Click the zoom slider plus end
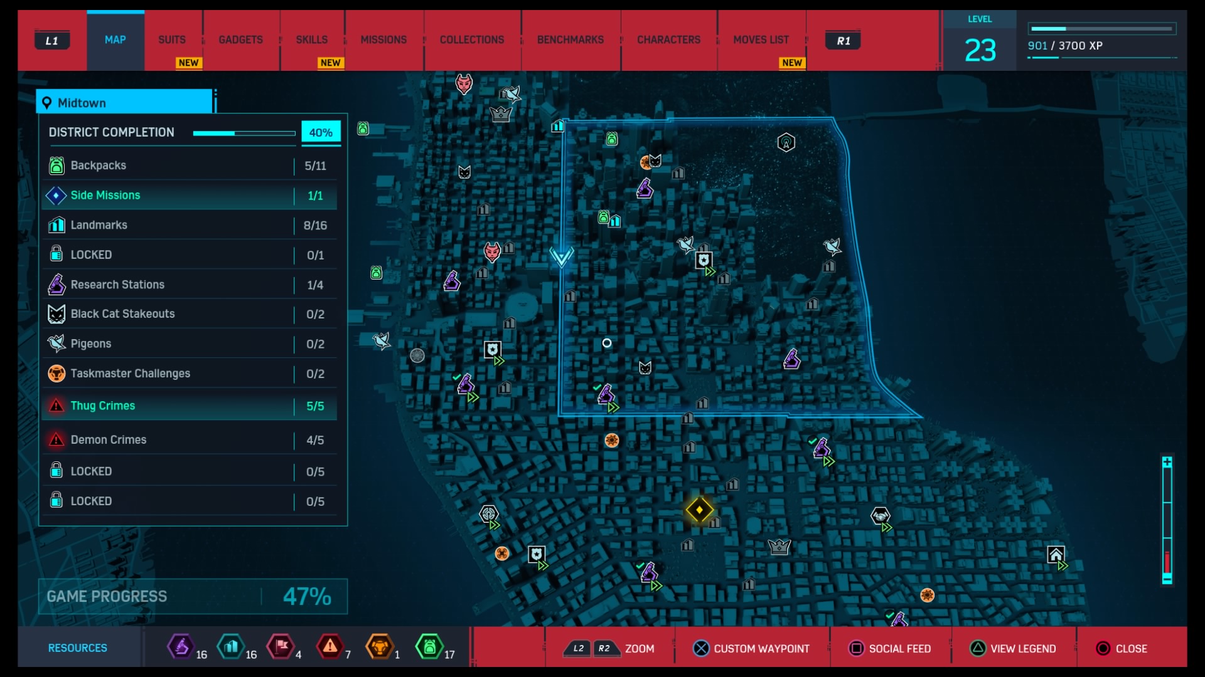The height and width of the screenshot is (677, 1205). pyautogui.click(x=1167, y=463)
